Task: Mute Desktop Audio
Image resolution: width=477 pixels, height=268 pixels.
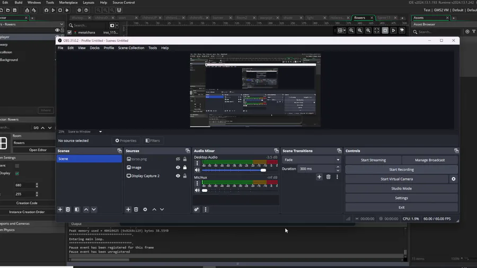Action: [x=197, y=170]
